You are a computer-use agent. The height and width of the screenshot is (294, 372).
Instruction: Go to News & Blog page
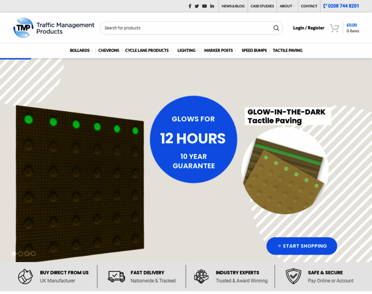click(233, 6)
